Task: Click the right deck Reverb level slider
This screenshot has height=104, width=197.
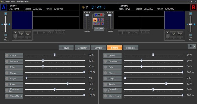Action: tap(154, 84)
